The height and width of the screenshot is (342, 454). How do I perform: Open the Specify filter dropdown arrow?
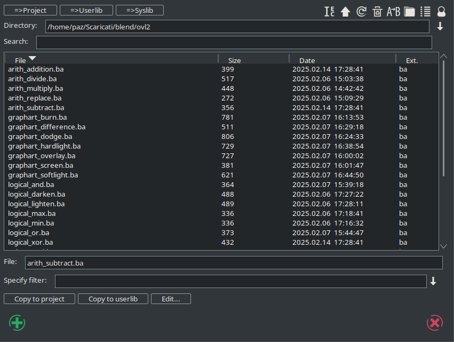click(x=433, y=281)
